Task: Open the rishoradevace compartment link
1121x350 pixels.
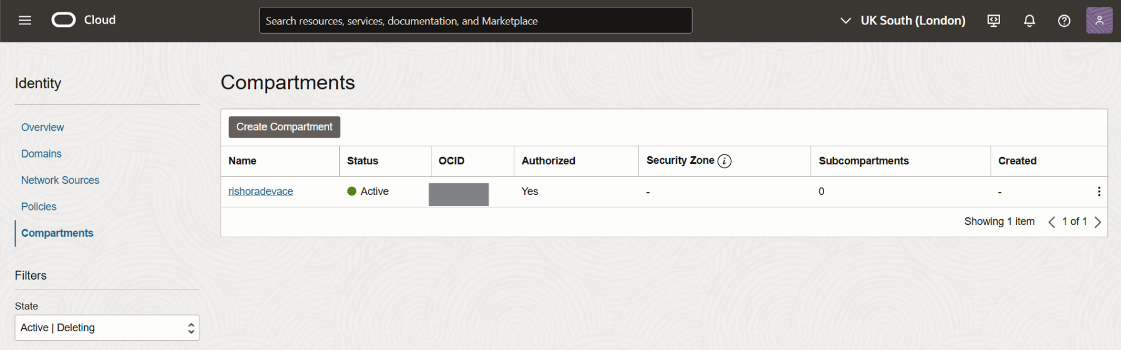Action: click(x=261, y=192)
